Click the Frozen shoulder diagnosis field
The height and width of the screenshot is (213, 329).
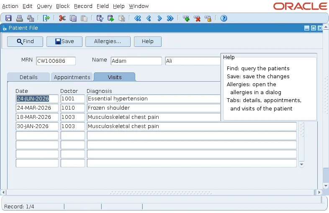(154, 108)
